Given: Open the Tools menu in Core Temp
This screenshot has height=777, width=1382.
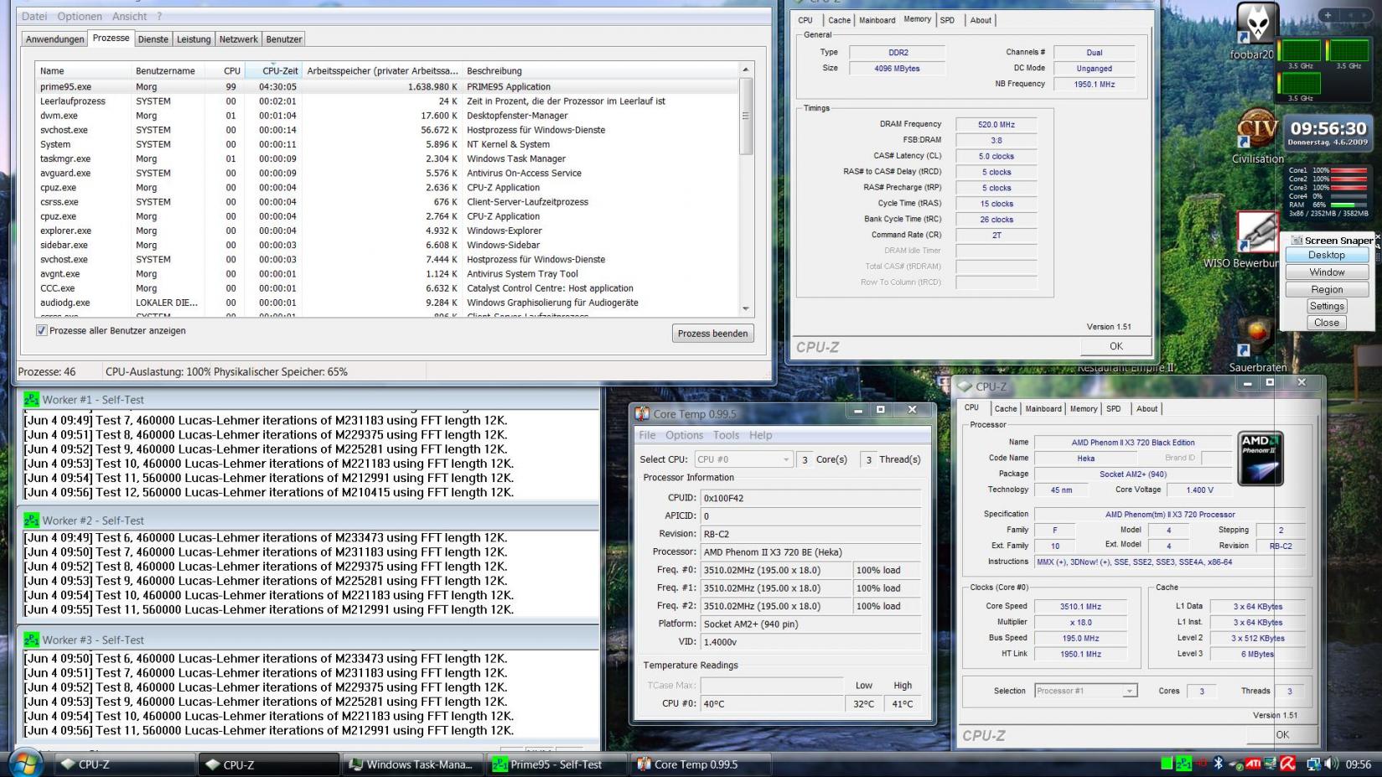Looking at the screenshot, I should (726, 435).
